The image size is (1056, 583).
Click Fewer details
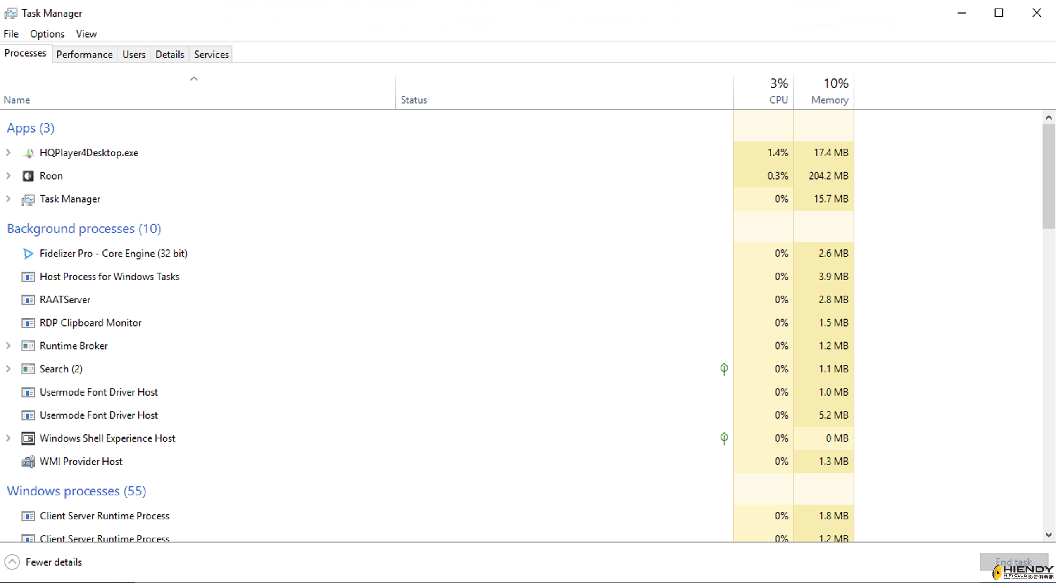click(x=44, y=562)
